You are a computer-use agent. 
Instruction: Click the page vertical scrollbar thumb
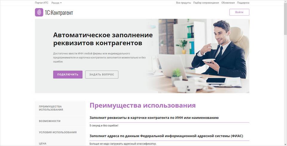pos(285,17)
